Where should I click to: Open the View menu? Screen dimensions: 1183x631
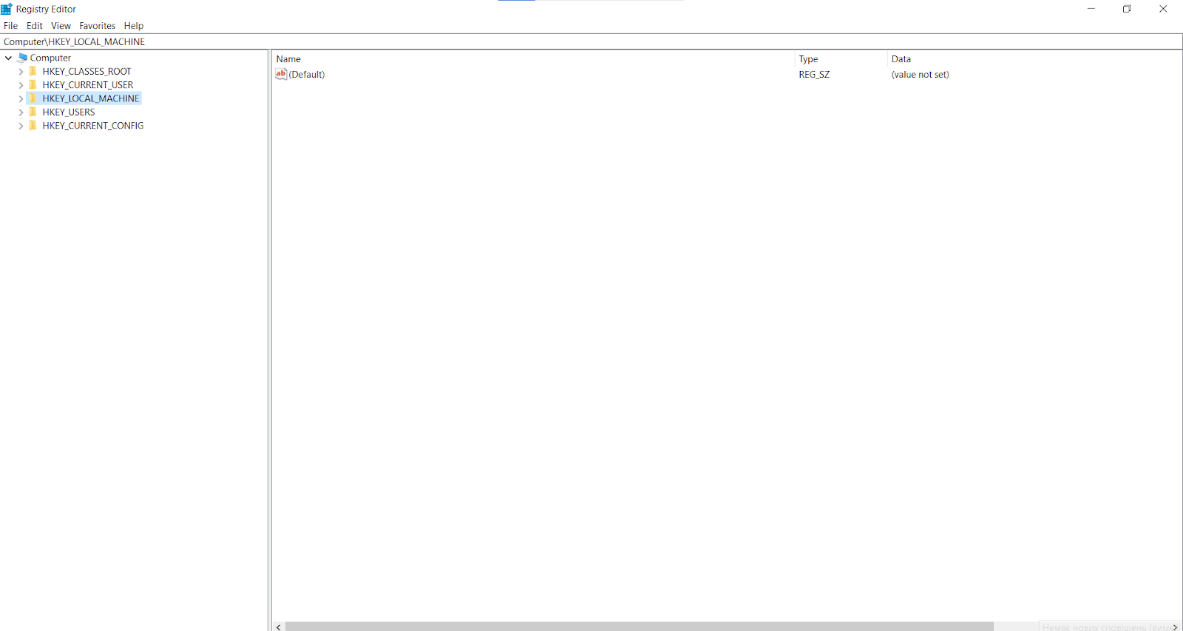pos(61,26)
